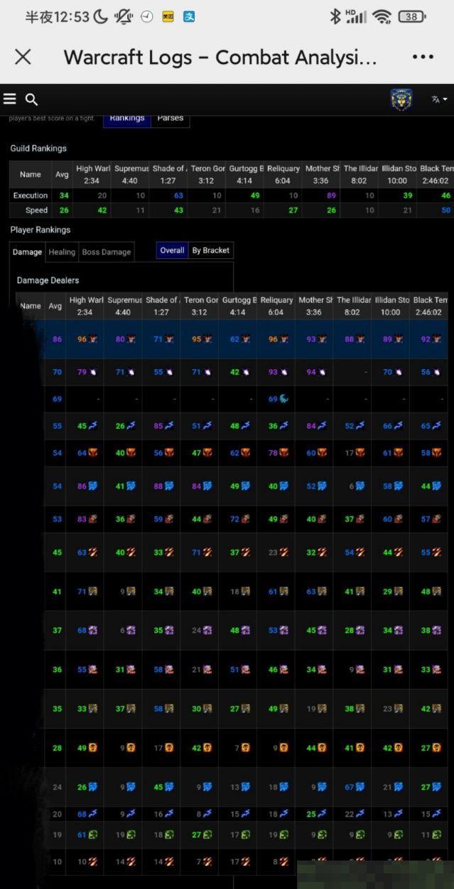
Task: Click spec icon beside 63 in Avg 45 row
Action: [x=92, y=553]
